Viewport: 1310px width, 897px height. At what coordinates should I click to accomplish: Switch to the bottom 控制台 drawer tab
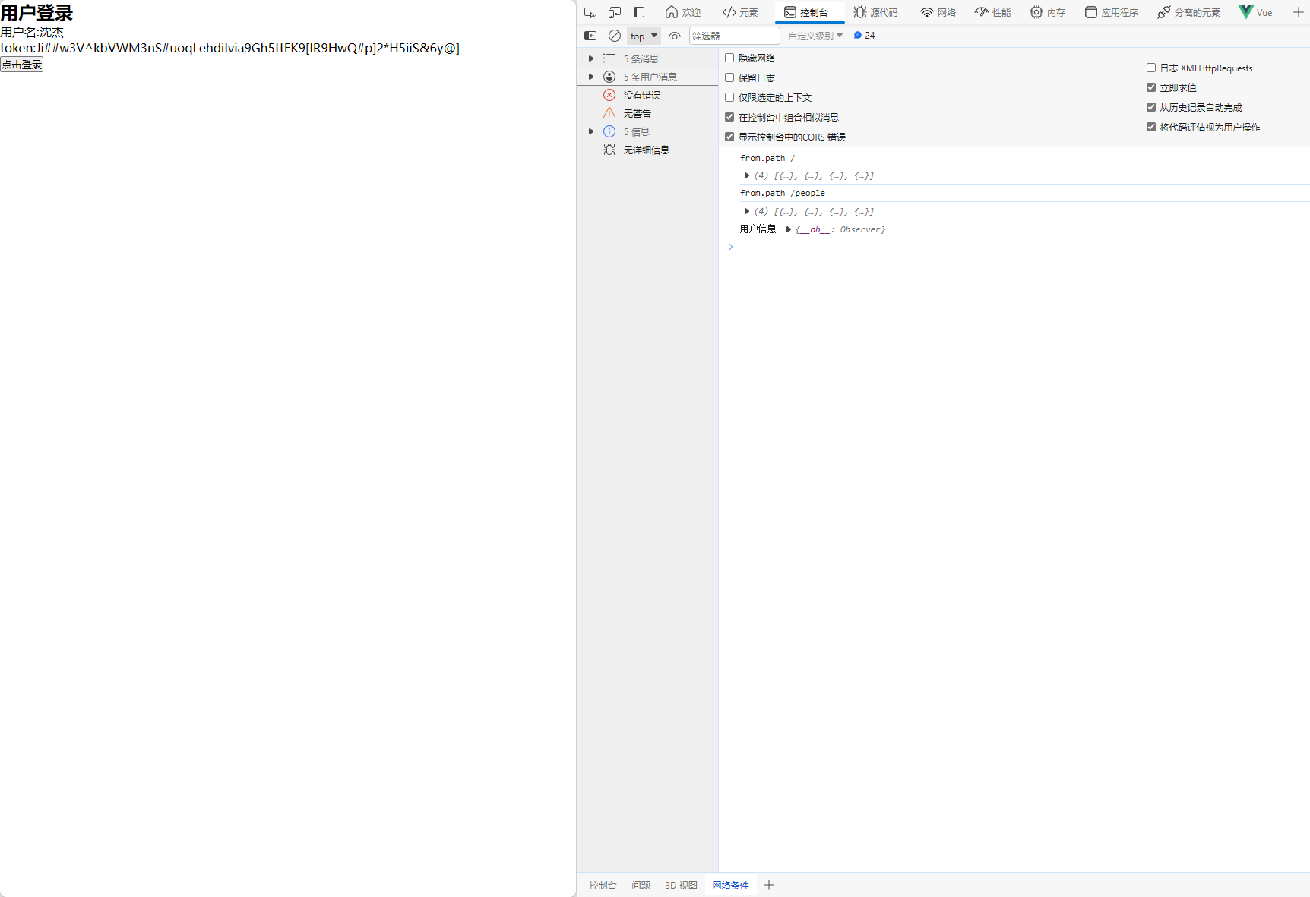[603, 885]
